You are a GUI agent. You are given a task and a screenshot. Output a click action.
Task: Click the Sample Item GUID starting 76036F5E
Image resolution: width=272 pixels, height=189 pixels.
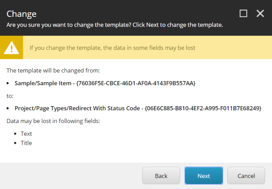[135, 83]
